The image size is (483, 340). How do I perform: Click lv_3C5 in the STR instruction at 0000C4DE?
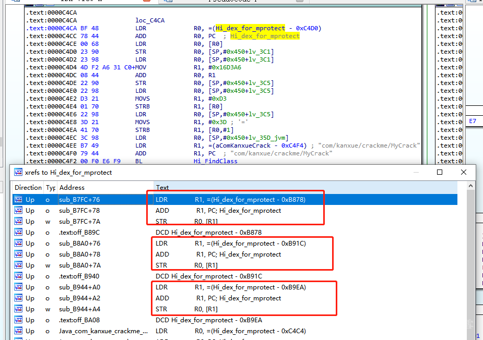260,83
